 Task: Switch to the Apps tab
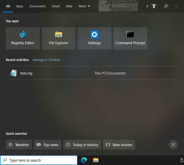[20, 6]
